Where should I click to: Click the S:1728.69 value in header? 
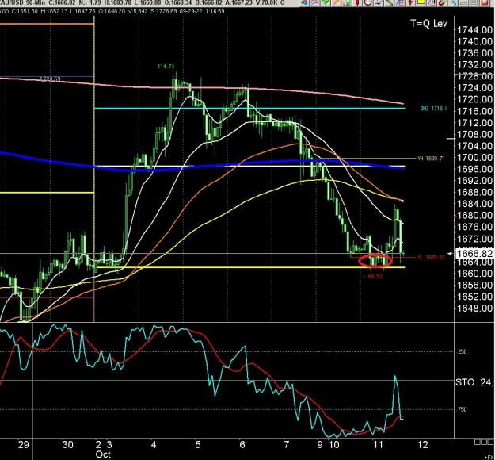[x=163, y=11]
